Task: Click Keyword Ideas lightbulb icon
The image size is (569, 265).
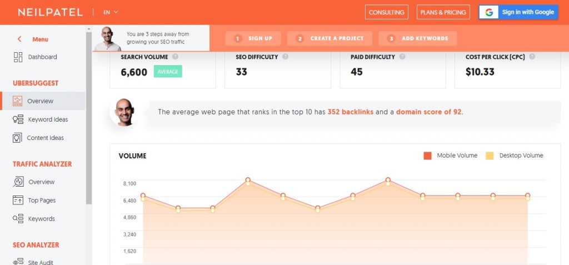Action: tap(18, 119)
